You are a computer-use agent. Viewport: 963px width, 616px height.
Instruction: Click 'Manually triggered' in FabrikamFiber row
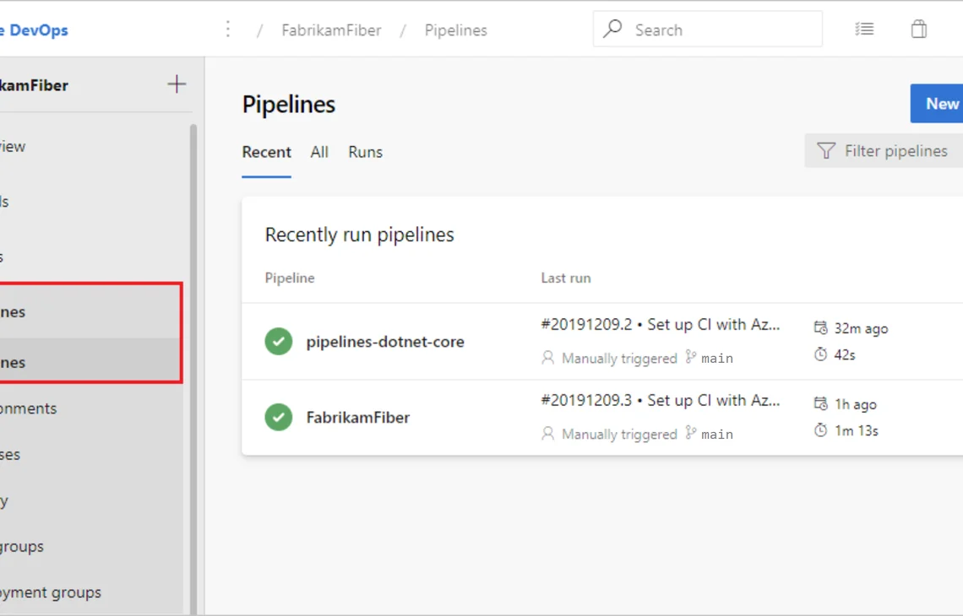[619, 435]
